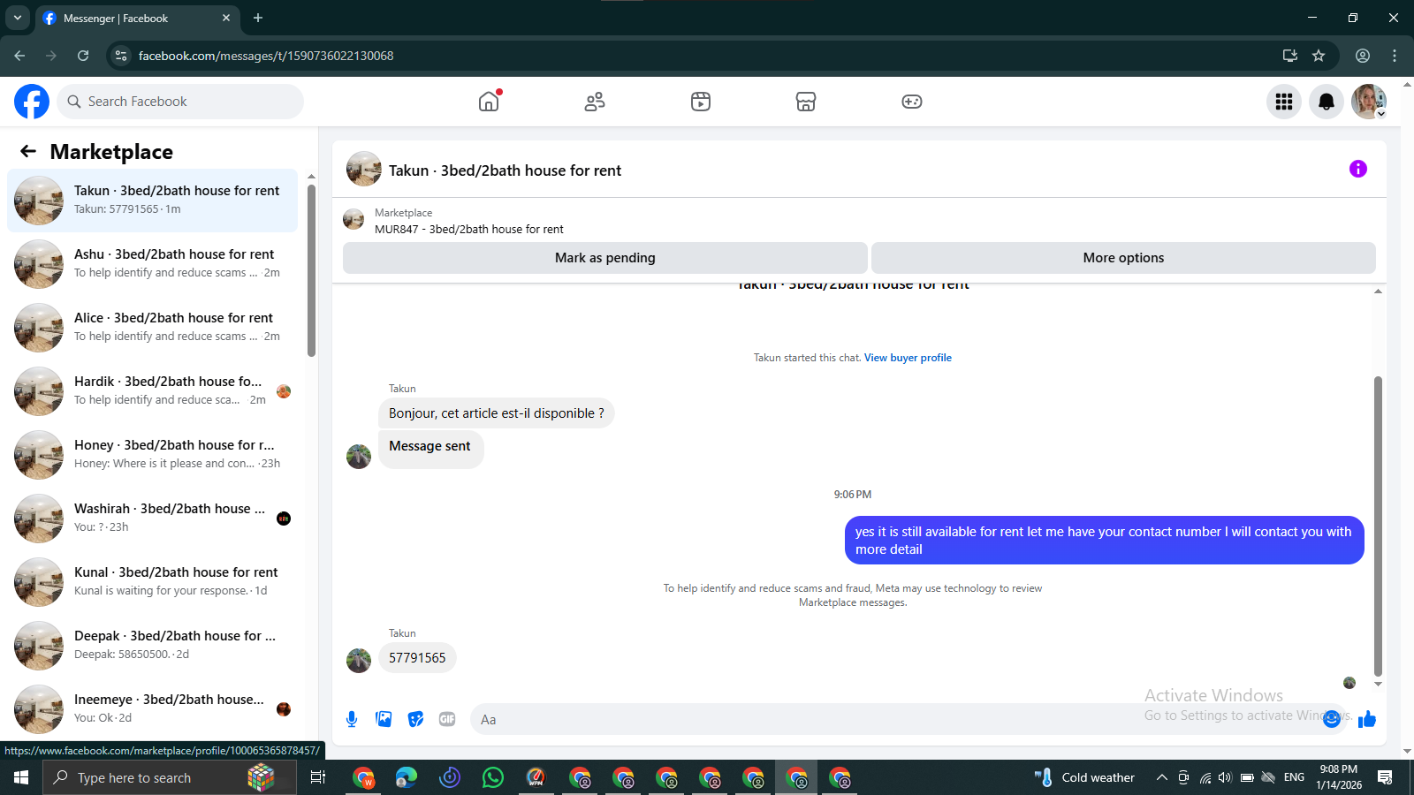The image size is (1414, 795).
Task: Open More options for the listing
Action: click(1123, 258)
